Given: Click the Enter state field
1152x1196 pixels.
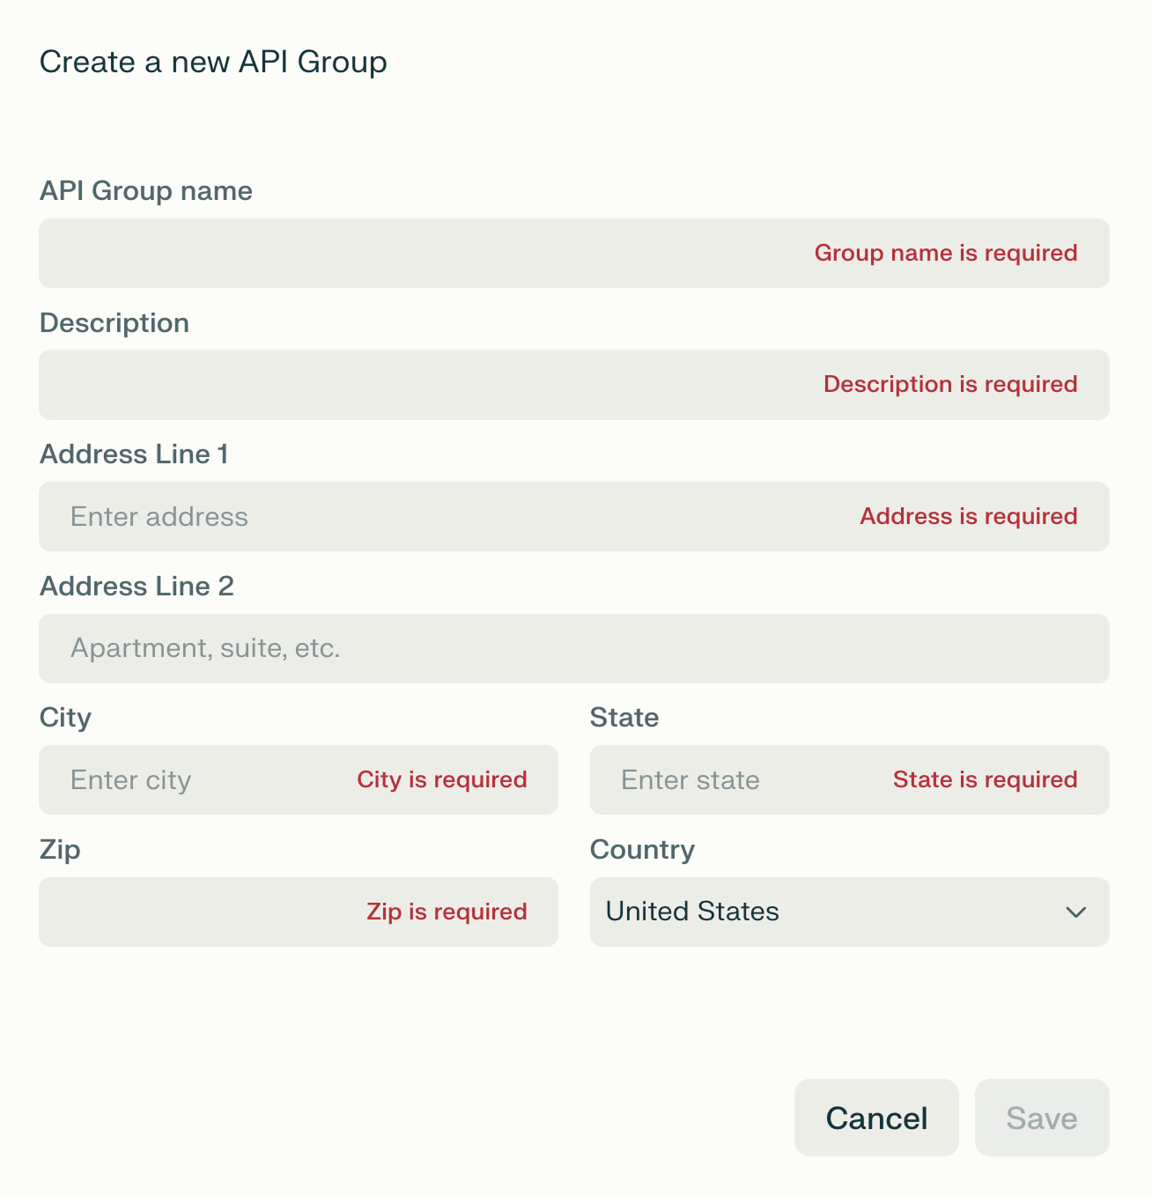Looking at the screenshot, I should coord(705,779).
